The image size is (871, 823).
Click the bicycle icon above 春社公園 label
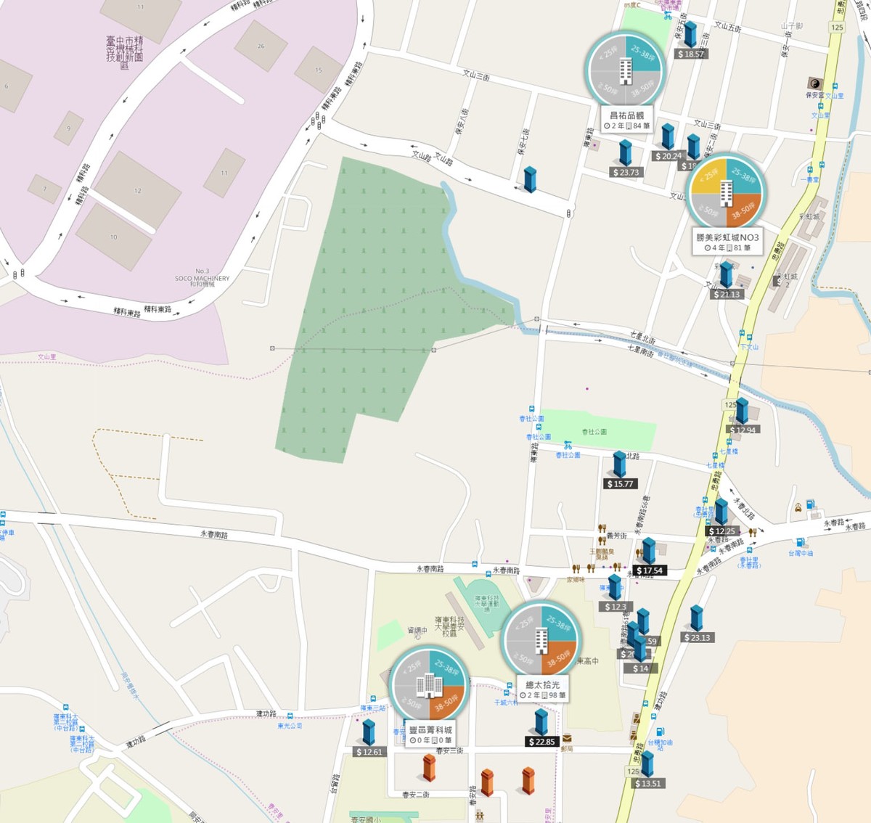pos(568,446)
